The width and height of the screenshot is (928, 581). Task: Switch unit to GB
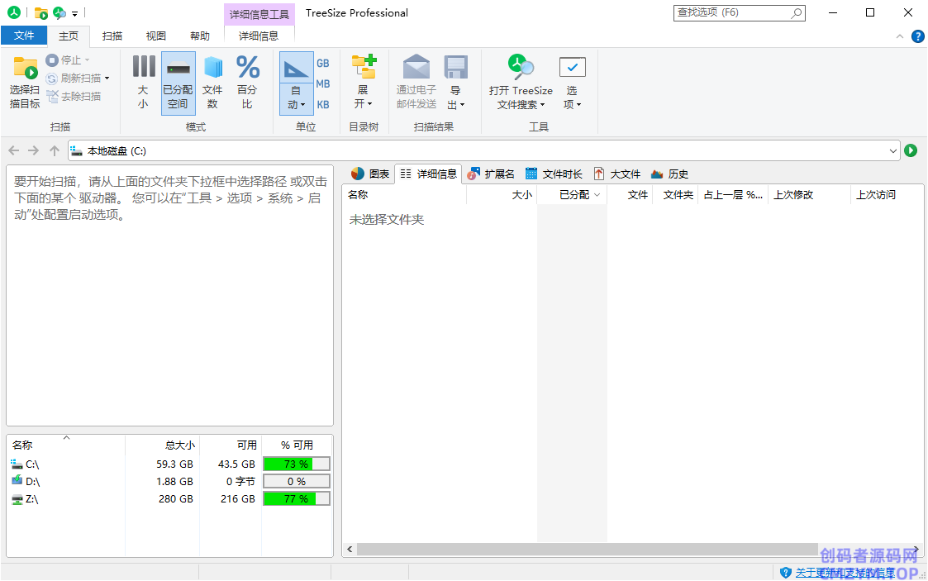(323, 64)
